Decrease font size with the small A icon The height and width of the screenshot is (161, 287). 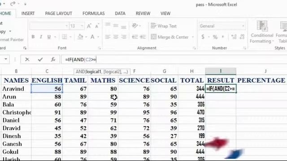coord(97,26)
